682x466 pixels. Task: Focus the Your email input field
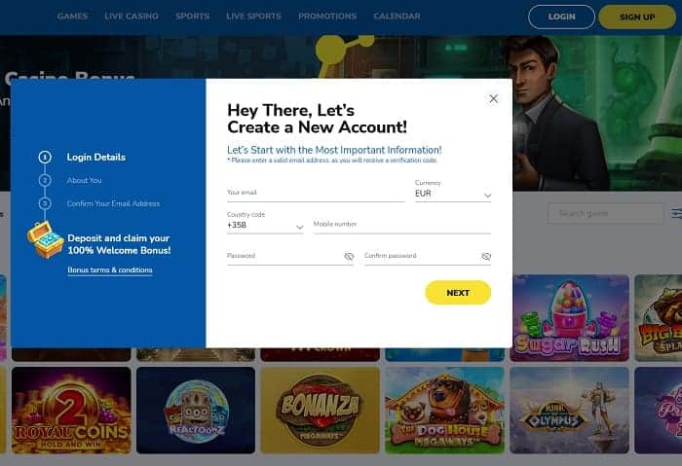tap(316, 193)
